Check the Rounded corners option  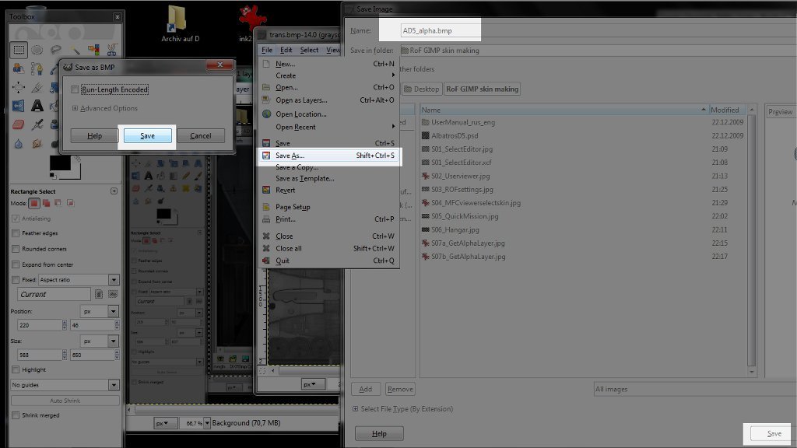16,249
